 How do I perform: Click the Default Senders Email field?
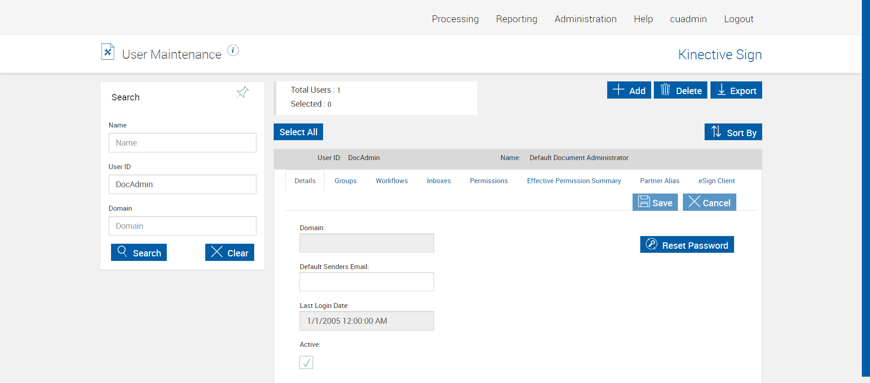coord(367,282)
